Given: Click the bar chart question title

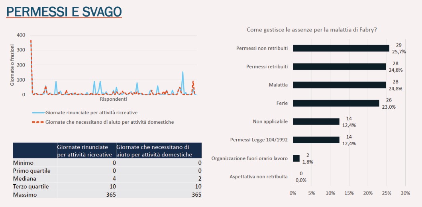Looking at the screenshot, I should pos(312,30).
